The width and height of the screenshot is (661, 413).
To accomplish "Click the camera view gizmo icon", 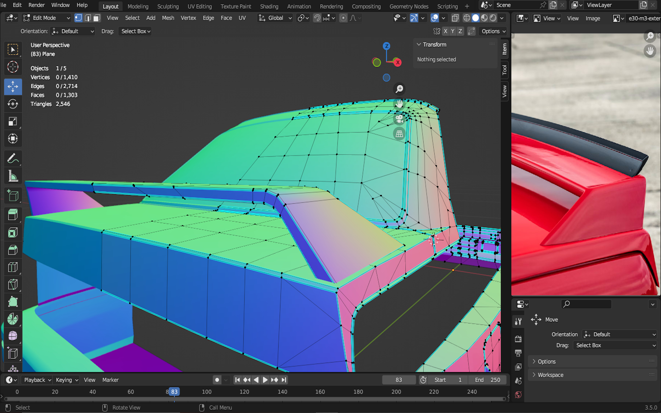I will [399, 119].
